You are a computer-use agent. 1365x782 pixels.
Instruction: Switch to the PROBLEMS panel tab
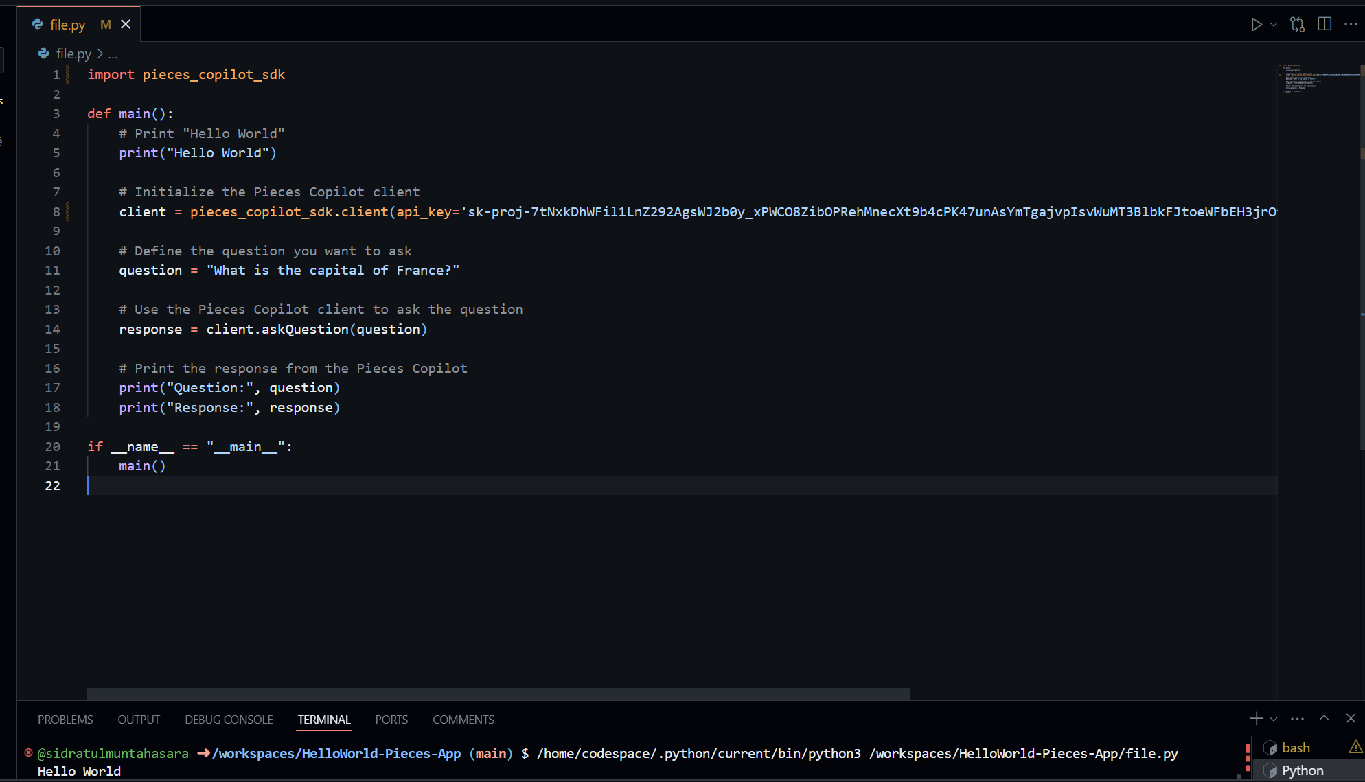(65, 720)
